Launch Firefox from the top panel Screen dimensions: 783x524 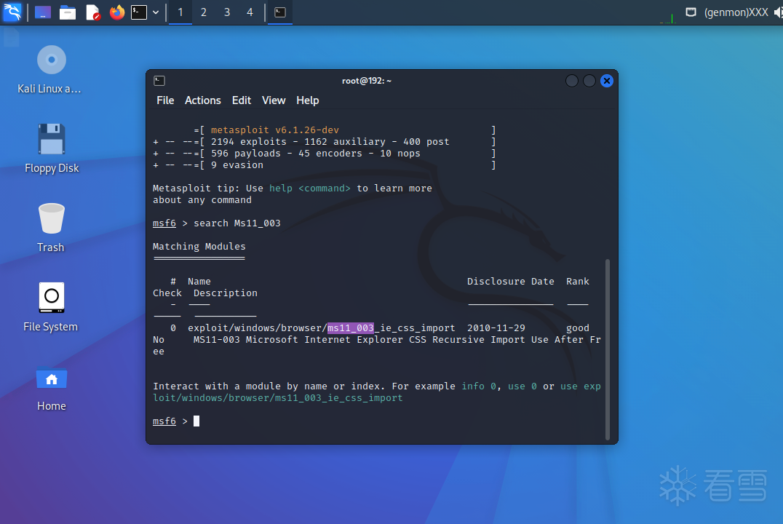(117, 12)
